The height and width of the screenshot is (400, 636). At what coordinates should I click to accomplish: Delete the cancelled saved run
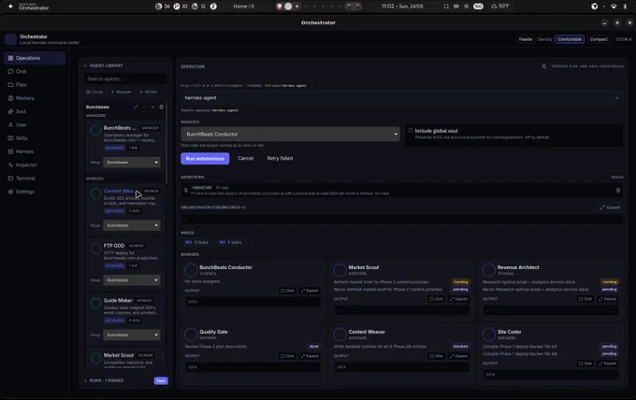(x=618, y=191)
